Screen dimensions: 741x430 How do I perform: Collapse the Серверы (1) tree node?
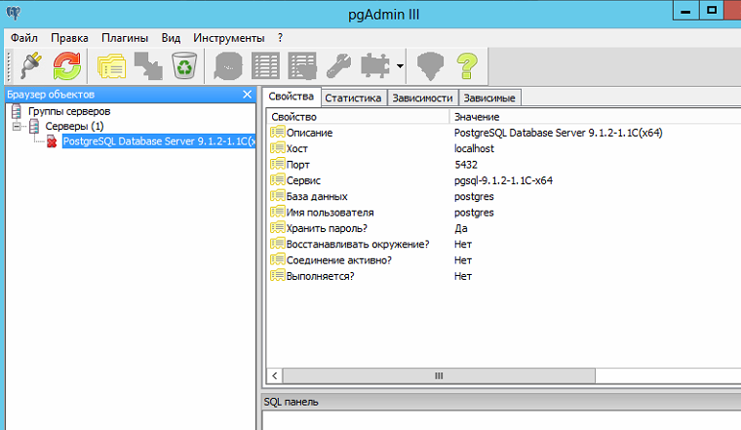point(18,127)
